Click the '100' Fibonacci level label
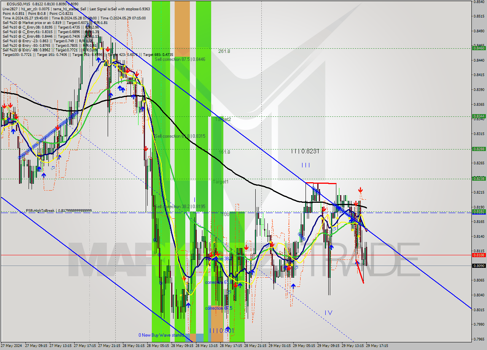The image size is (487, 350). [226, 215]
